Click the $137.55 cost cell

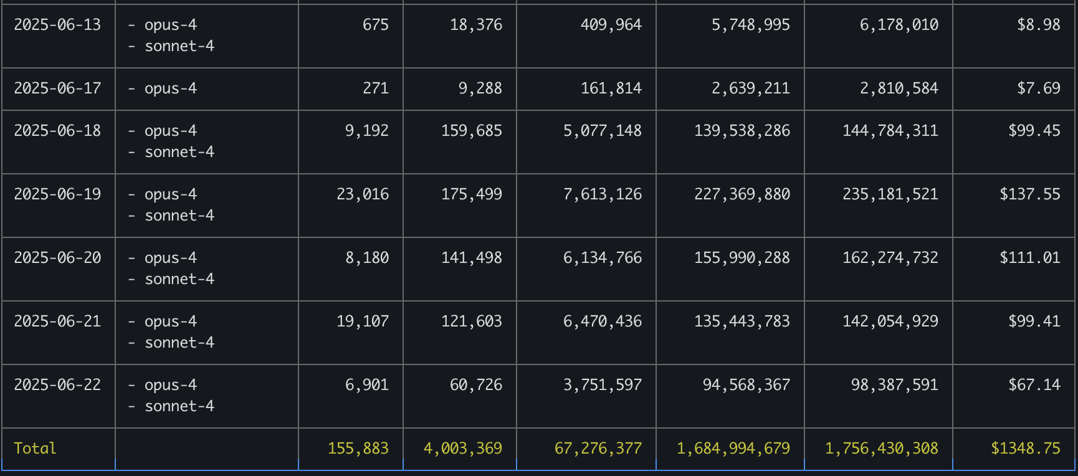1029,194
